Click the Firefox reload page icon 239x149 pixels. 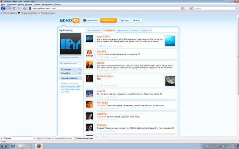coord(14,8)
